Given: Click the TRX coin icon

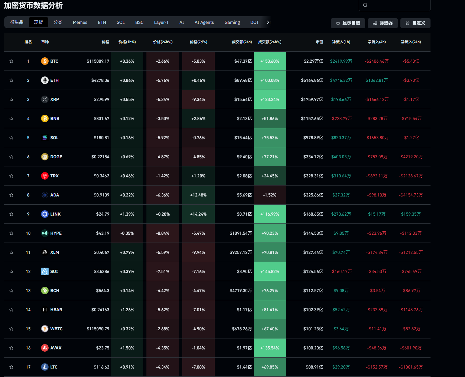Looking at the screenshot, I should click(x=45, y=176).
